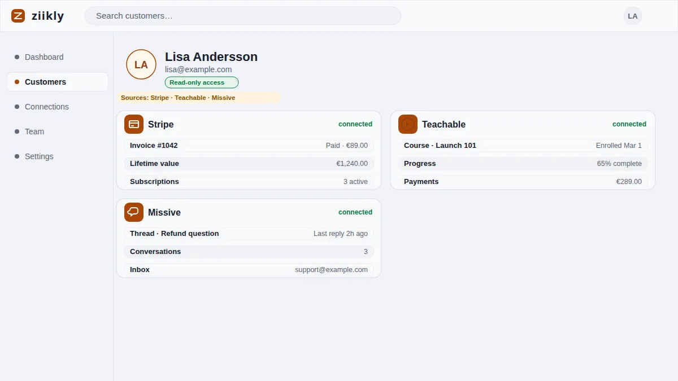Click the lisa@example.com email address
Viewport: 678px width, 381px height.
pyautogui.click(x=198, y=69)
